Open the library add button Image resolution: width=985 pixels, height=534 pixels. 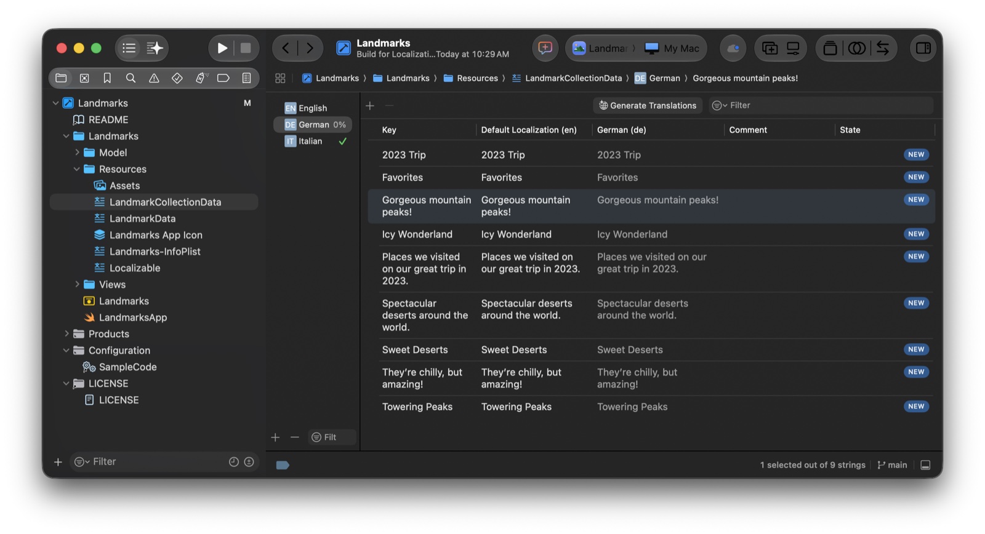(770, 48)
